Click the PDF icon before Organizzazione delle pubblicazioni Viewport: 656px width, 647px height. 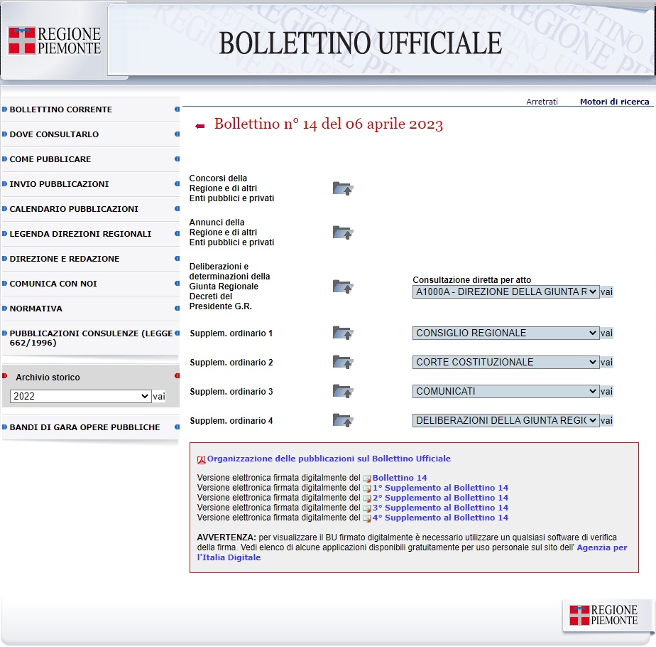pos(201,458)
